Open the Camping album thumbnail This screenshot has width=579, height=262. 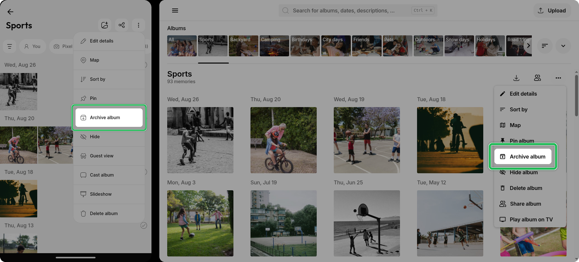[274, 46]
